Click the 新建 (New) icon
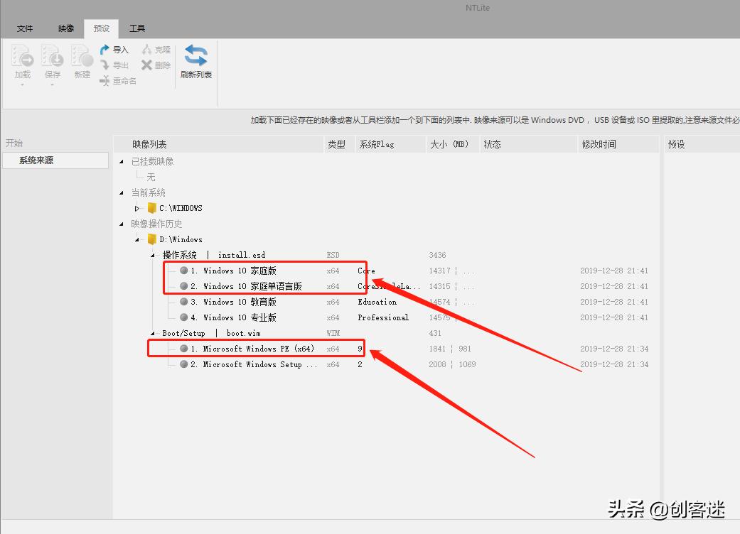The image size is (740, 534). 82,64
